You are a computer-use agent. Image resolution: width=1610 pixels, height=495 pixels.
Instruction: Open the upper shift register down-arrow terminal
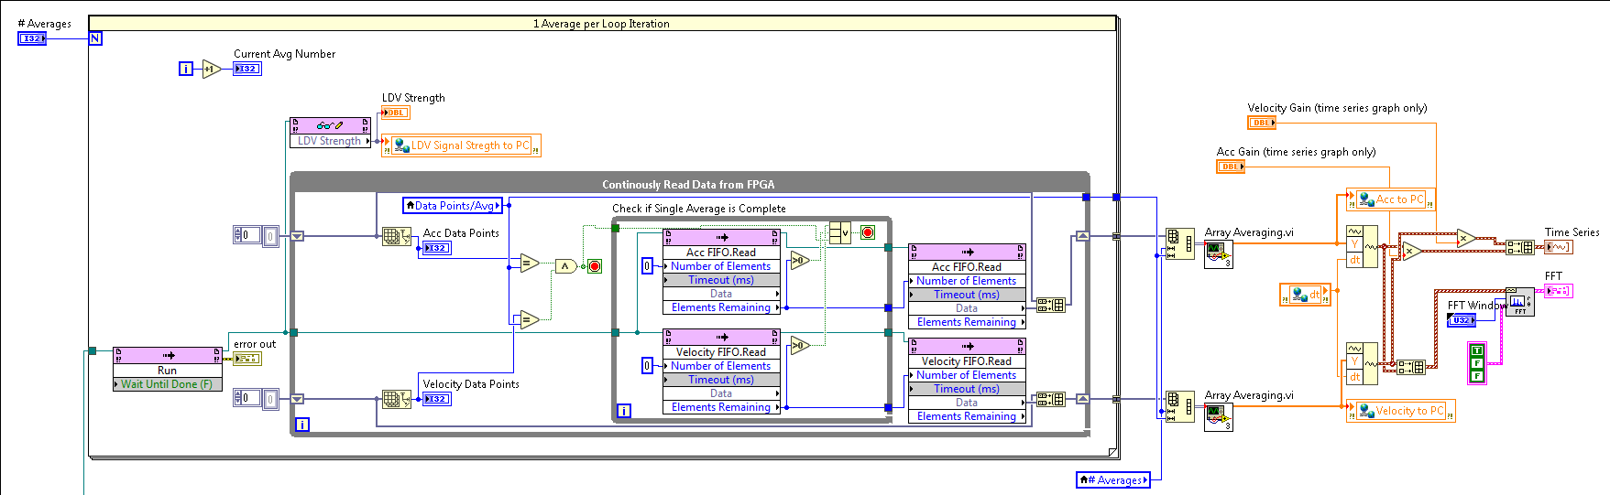[x=297, y=236]
